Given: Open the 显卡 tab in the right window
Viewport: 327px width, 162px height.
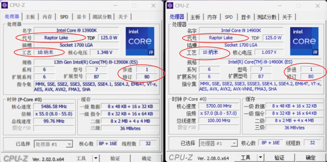Looking at the screenshot, I should pos(246,17).
